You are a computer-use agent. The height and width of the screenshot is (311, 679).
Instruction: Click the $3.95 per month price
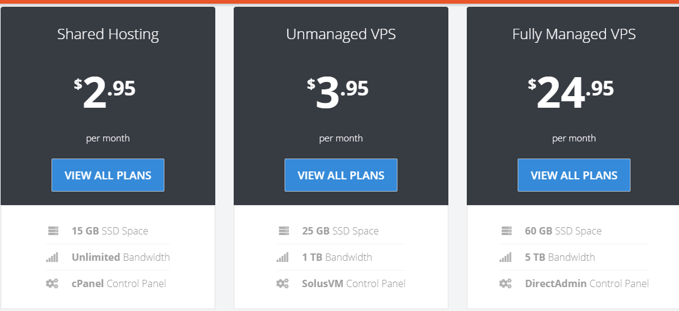point(338,92)
